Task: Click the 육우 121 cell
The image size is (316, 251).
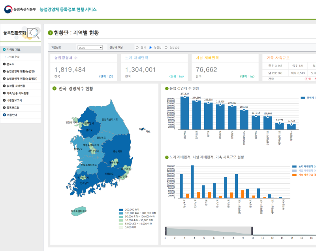Action: tap(298, 66)
